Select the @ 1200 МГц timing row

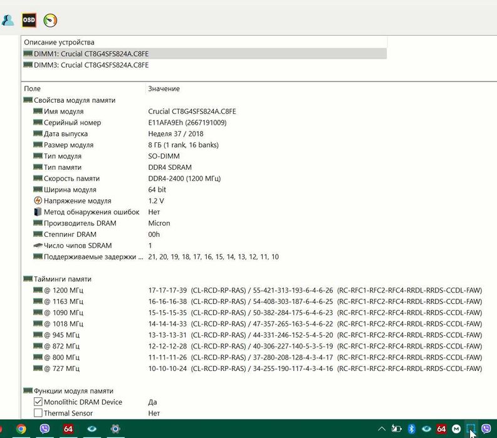[258, 290]
